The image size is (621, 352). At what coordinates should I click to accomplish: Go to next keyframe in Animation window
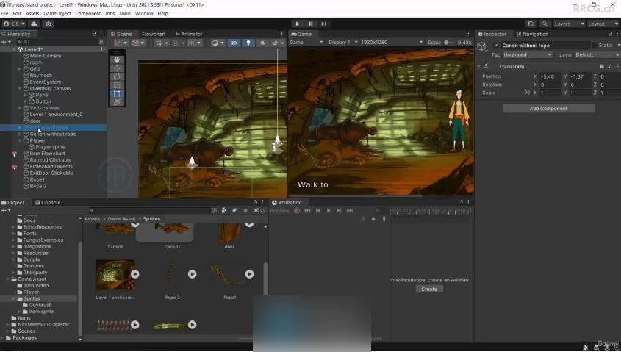point(339,211)
